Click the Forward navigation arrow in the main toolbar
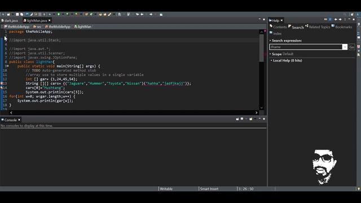Image resolution: width=361 pixels, height=203 pixels. pos(151,14)
